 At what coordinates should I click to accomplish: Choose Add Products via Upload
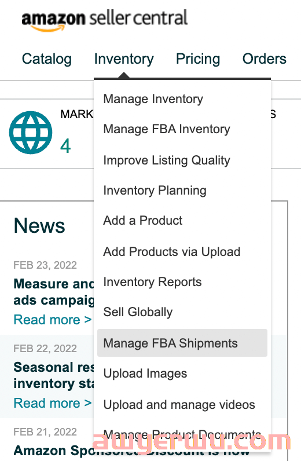click(172, 252)
